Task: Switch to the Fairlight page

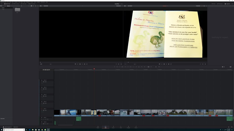Action: 128,127
